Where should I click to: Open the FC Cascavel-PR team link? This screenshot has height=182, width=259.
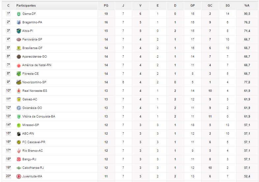pyautogui.click(x=34, y=142)
